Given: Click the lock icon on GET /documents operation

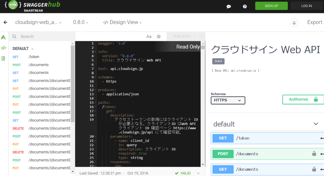Looking at the screenshot, I should (314, 169).
